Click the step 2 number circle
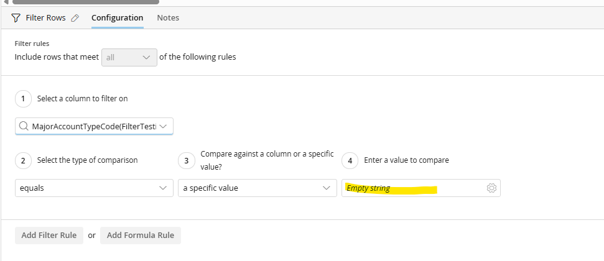 tap(23, 160)
